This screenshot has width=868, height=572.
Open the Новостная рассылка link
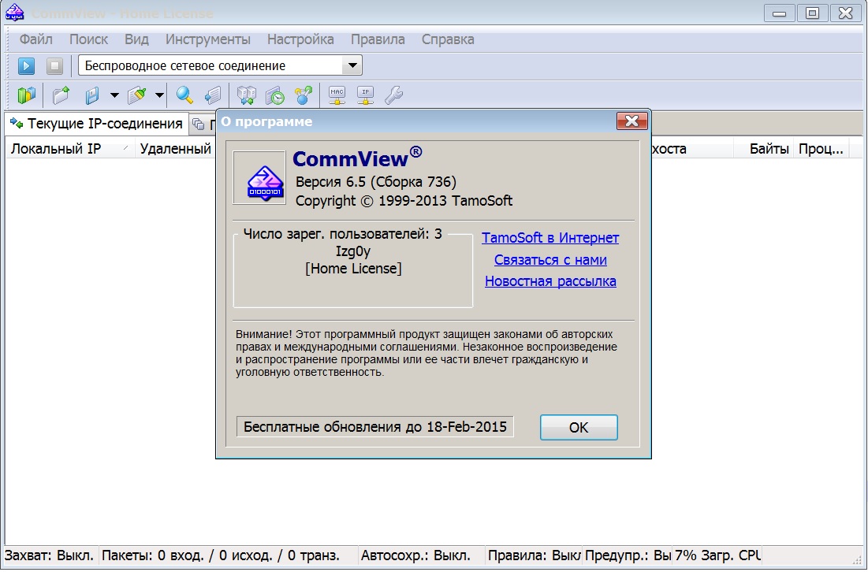(x=550, y=281)
